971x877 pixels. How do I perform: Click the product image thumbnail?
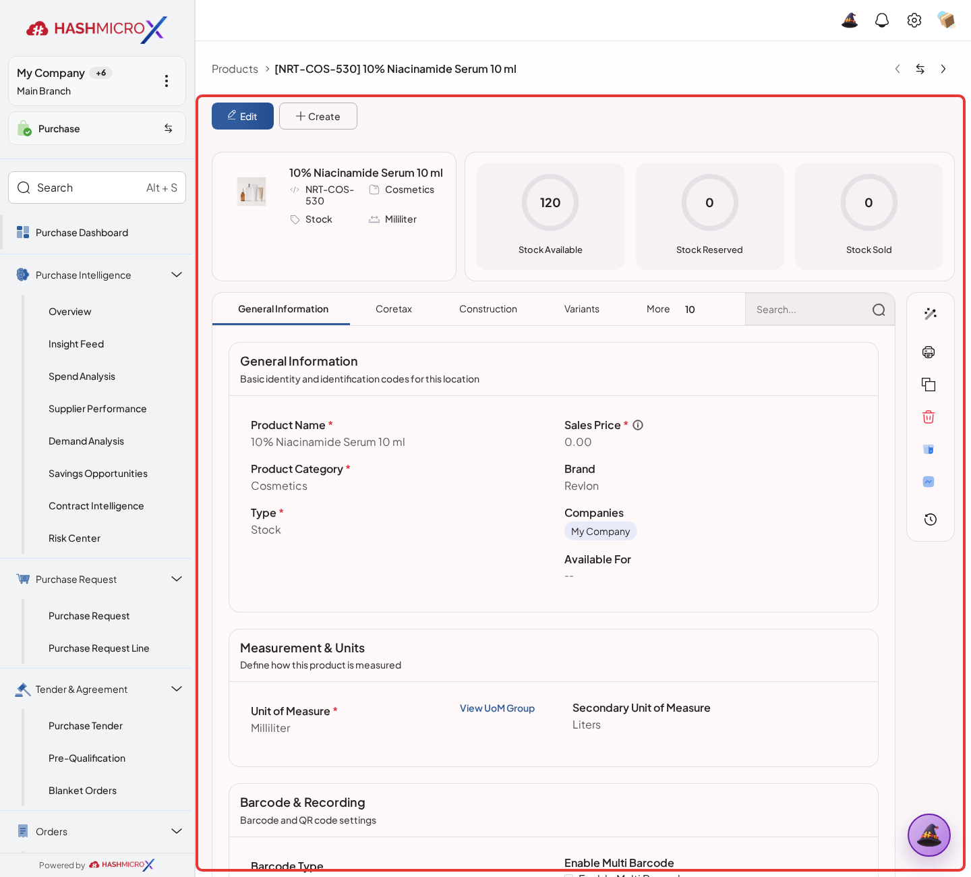[x=252, y=192]
